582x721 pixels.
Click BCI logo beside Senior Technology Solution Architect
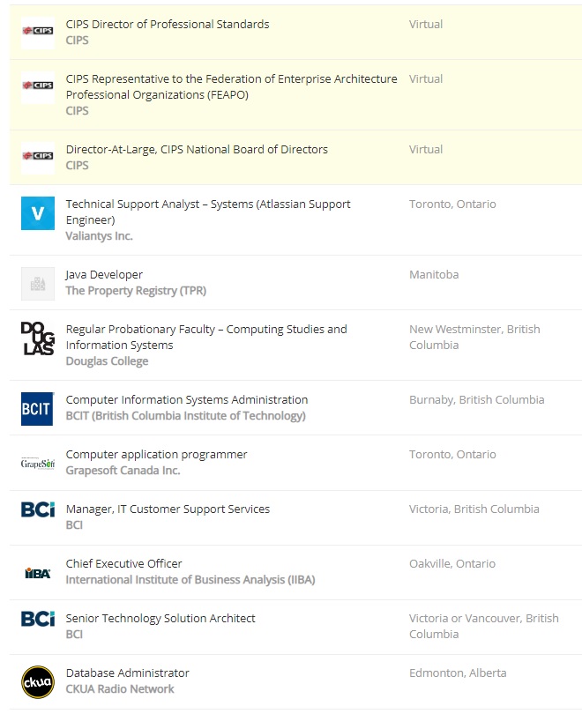point(38,619)
